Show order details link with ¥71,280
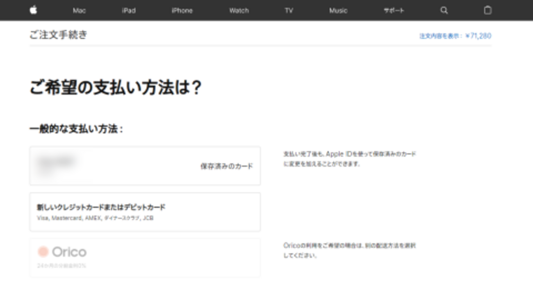The width and height of the screenshot is (533, 290). (x=455, y=36)
